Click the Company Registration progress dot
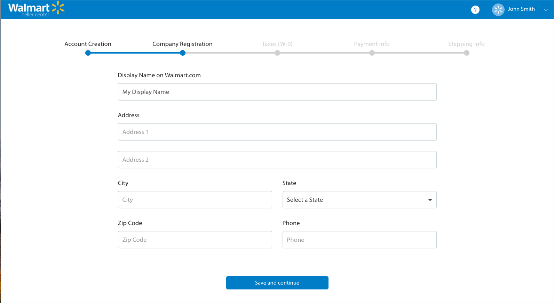 [x=183, y=53]
